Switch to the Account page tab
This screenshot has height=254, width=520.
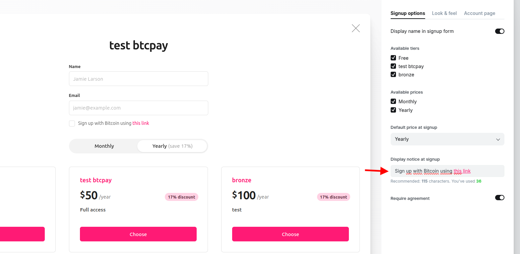point(480,13)
